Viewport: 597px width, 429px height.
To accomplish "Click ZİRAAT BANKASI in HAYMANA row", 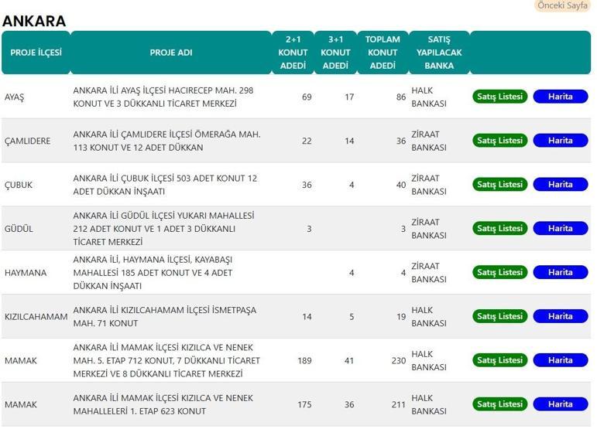I will (429, 273).
